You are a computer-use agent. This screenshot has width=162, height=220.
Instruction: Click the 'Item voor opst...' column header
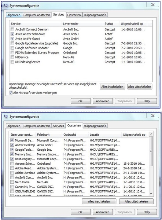point(22,135)
